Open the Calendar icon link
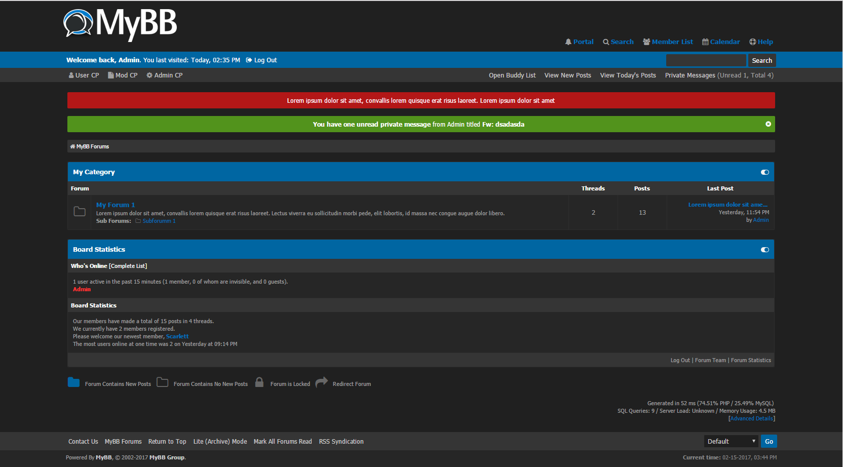The image size is (843, 467). (705, 42)
